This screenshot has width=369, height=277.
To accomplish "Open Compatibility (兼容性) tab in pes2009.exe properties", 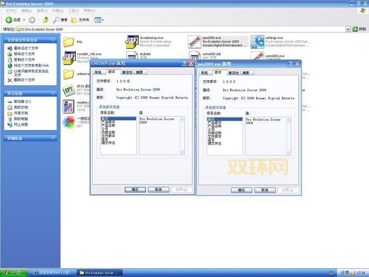I will pos(234,73).
